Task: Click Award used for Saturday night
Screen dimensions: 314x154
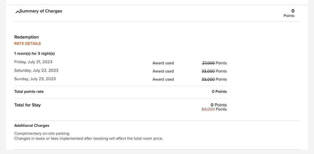Action: pos(163,71)
